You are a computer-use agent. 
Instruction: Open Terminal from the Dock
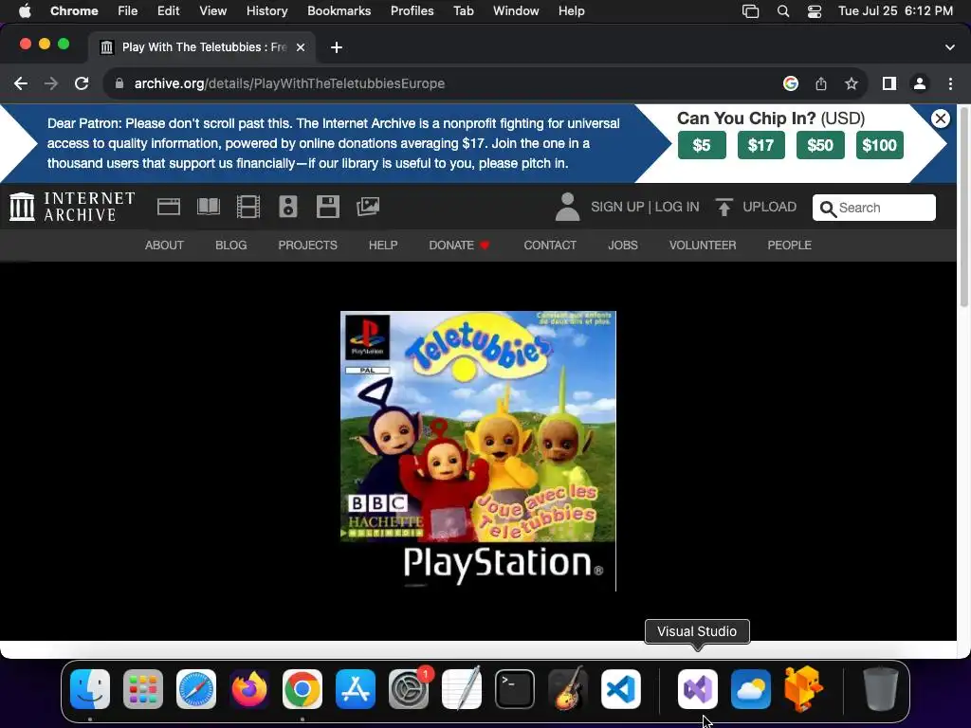[515, 689]
